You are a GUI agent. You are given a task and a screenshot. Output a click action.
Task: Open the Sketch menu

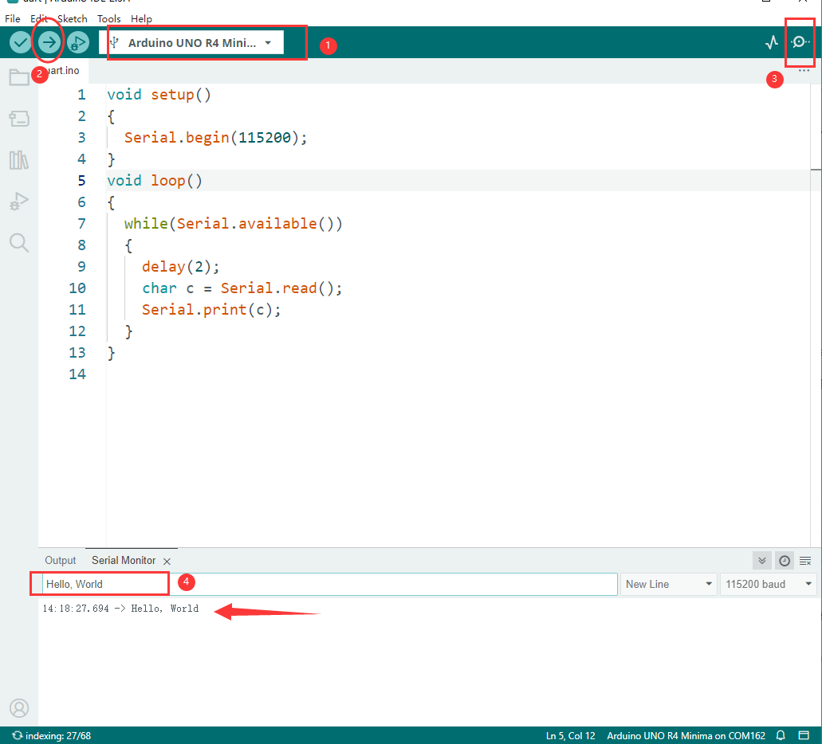73,19
